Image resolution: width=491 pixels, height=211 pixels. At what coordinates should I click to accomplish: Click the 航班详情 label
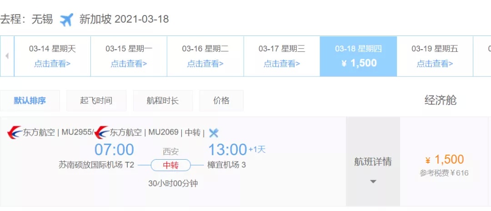[x=373, y=161]
